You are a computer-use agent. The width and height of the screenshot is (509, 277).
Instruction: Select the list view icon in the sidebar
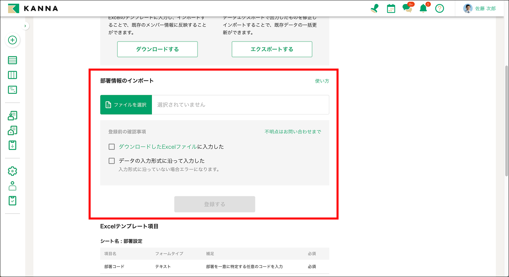tap(12, 60)
